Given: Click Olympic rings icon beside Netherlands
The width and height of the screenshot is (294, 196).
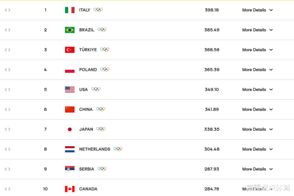Looking at the screenshot, I should (x=118, y=149).
